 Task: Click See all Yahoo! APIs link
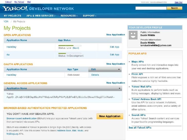140,128
